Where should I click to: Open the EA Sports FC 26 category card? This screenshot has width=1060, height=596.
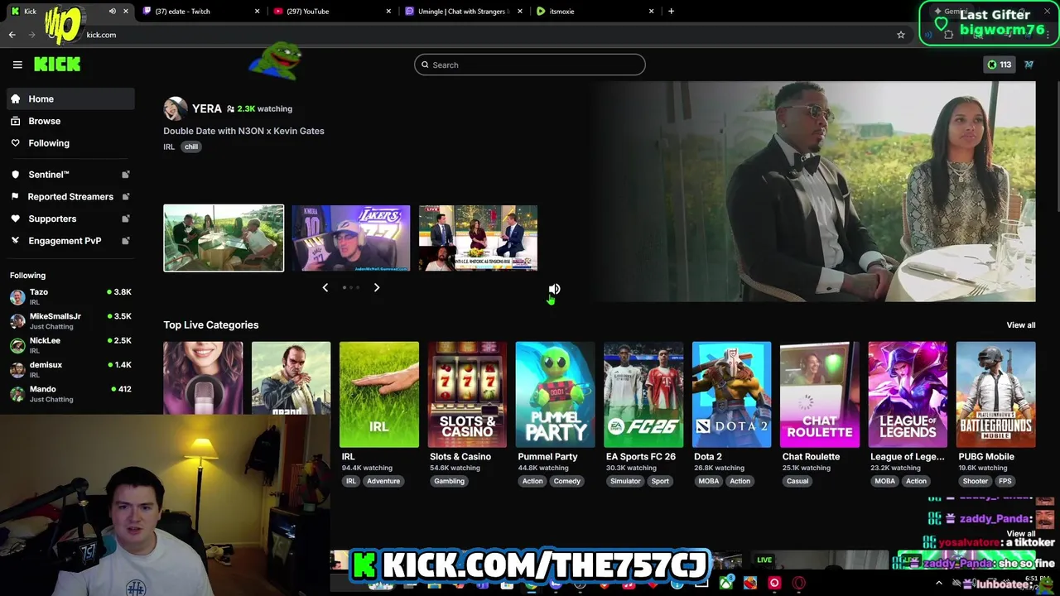tap(643, 395)
